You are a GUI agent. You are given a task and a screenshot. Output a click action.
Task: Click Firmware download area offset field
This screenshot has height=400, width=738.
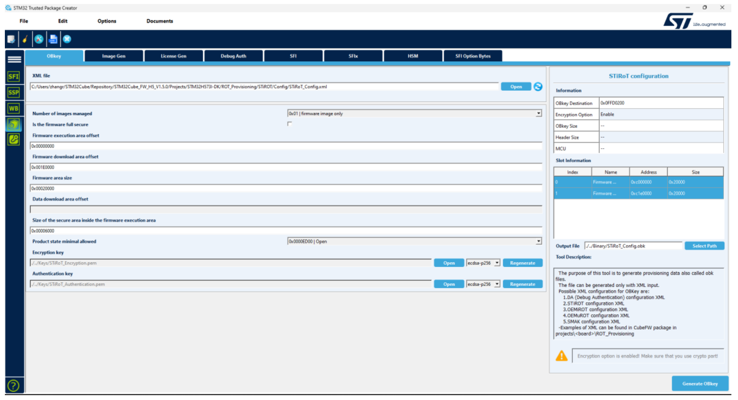coord(286,167)
